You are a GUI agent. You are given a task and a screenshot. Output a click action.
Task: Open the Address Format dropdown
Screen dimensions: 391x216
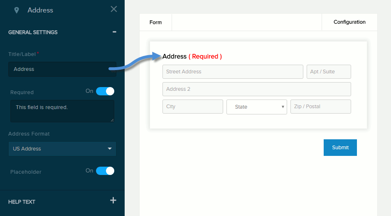pos(62,148)
